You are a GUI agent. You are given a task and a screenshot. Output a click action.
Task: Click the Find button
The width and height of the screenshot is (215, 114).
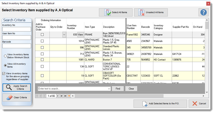(118, 89)
